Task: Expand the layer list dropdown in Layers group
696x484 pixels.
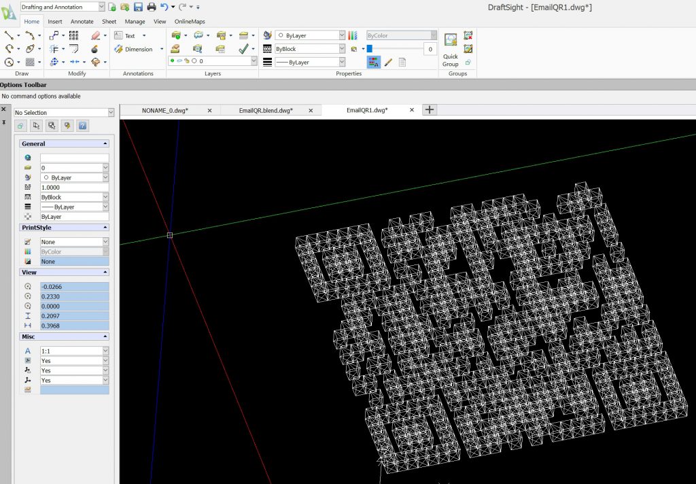Action: click(254, 61)
